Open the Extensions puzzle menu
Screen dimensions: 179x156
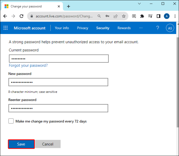click(142, 16)
